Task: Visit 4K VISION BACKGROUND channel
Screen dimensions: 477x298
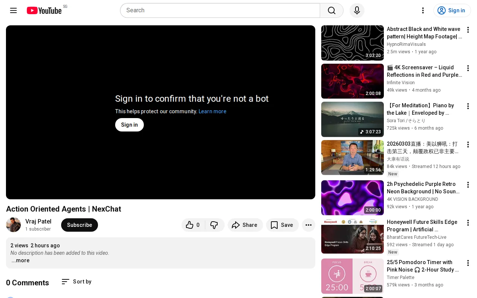Action: pos(413,199)
